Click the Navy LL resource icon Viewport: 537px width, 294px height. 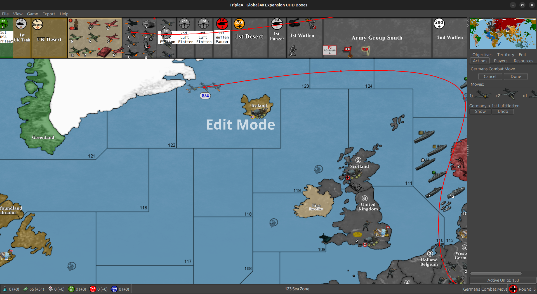point(114,289)
